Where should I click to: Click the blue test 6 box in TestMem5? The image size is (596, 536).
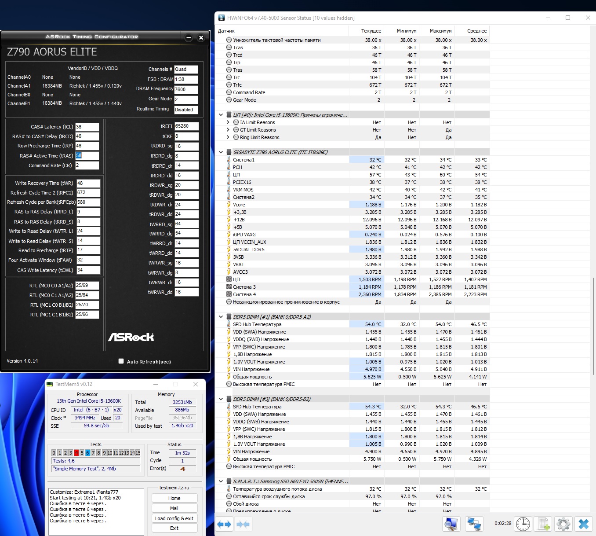click(87, 453)
